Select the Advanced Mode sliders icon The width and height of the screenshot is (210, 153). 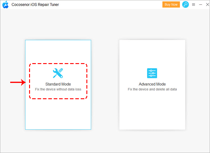[152, 73]
